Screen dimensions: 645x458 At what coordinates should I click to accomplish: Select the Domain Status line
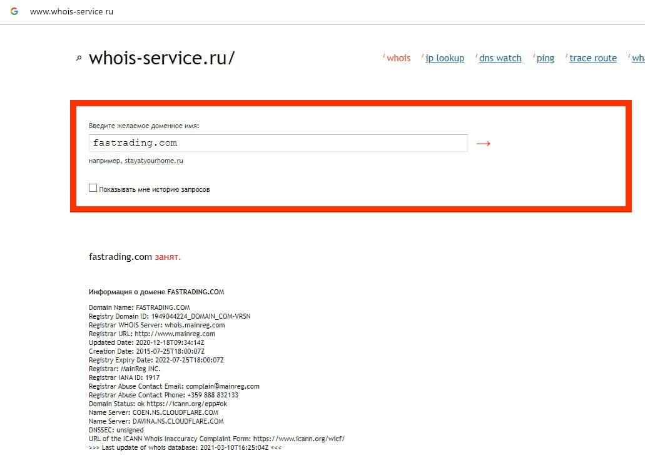(x=158, y=404)
